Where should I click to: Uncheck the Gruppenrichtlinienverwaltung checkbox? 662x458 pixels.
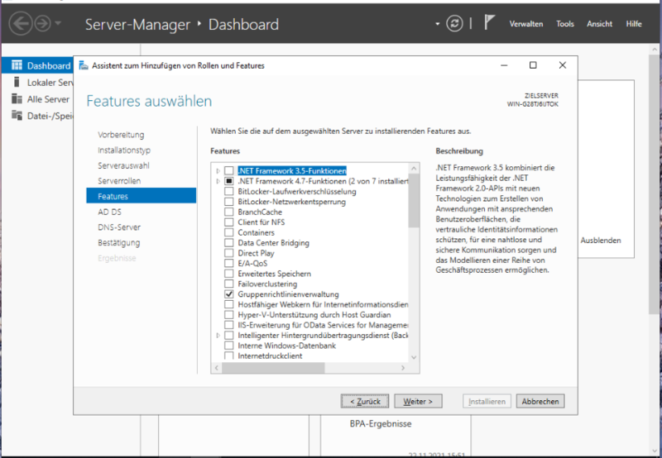click(229, 294)
